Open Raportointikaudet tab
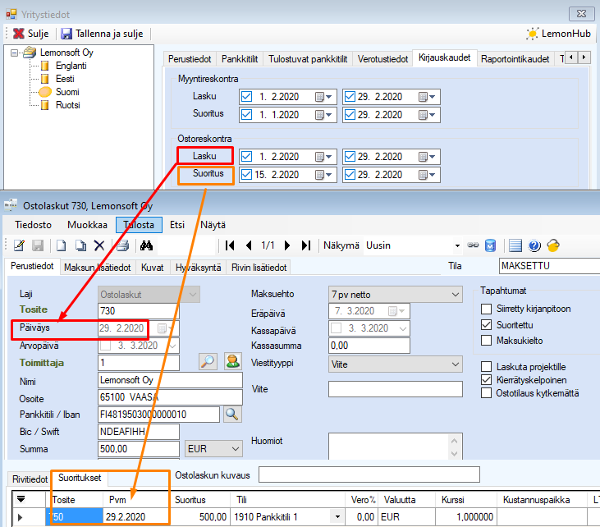The width and height of the screenshot is (600, 527). pos(515,59)
